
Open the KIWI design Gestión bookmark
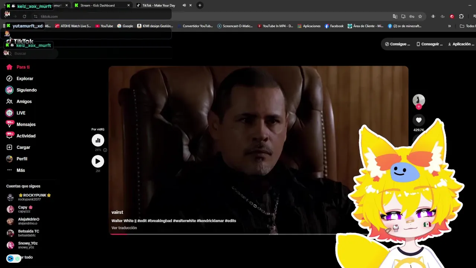(x=155, y=26)
